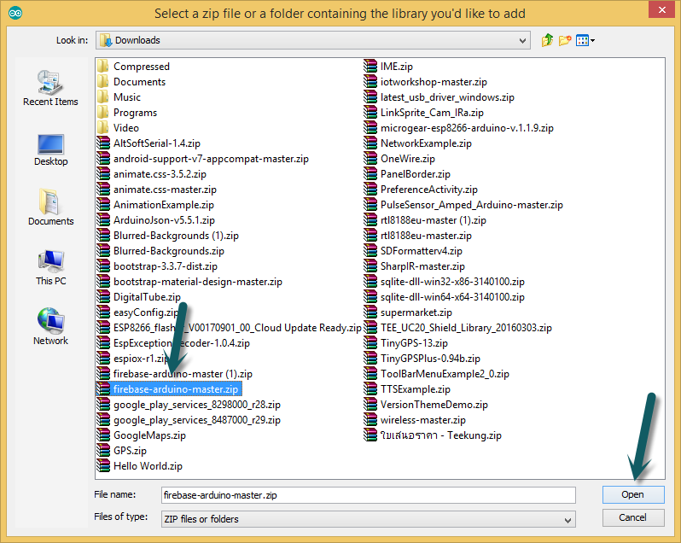
Task: Click the Music folder icon
Action: tap(103, 96)
